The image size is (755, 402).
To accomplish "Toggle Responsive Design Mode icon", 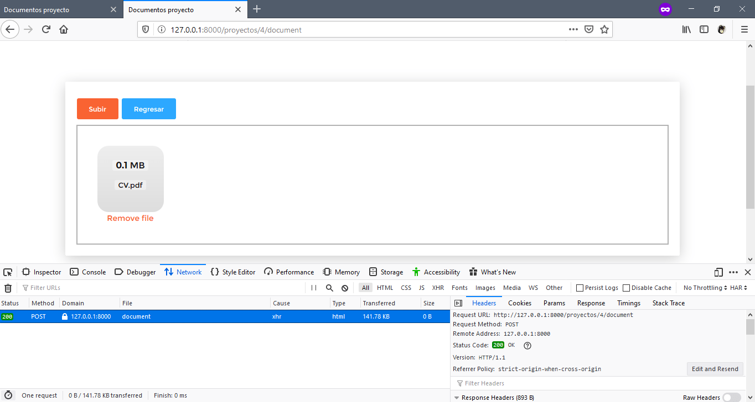I will (718, 272).
